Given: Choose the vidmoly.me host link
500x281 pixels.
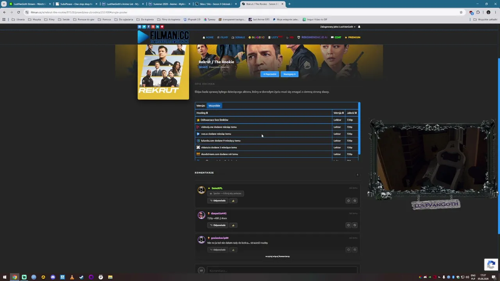Looking at the screenshot, I should pos(277,127).
